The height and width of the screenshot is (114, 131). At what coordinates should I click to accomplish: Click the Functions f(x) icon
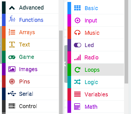click(x=12, y=19)
